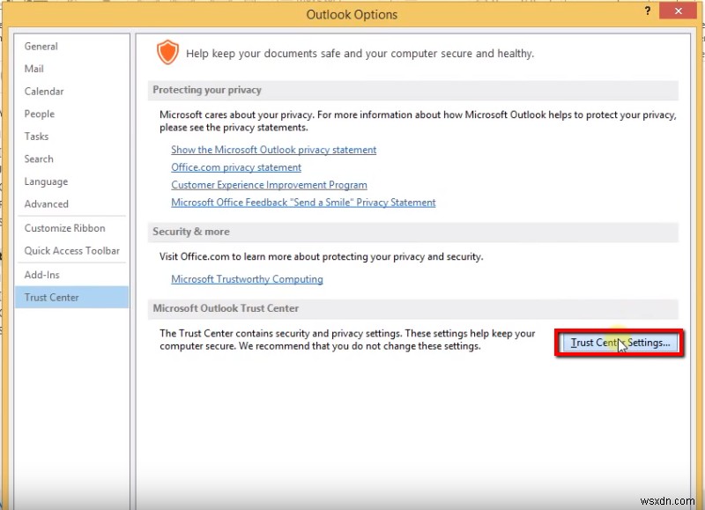Click the Help question mark icon
705x510 pixels.
pyautogui.click(x=647, y=11)
